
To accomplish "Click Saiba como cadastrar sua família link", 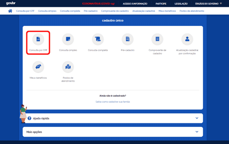I will [113, 102].
